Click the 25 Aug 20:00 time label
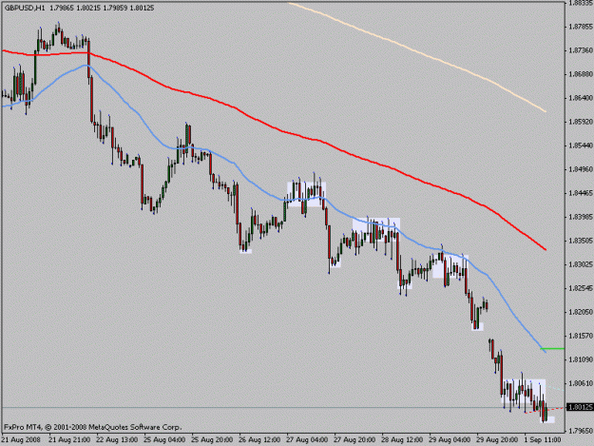This screenshot has width=594, height=446. tap(212, 440)
